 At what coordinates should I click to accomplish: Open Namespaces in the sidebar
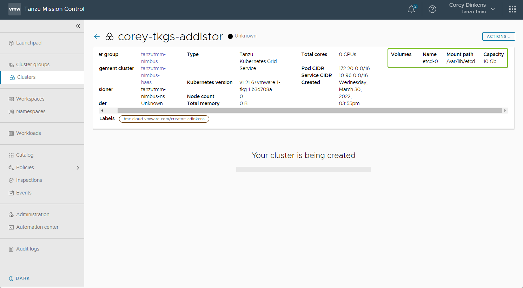[x=31, y=111]
